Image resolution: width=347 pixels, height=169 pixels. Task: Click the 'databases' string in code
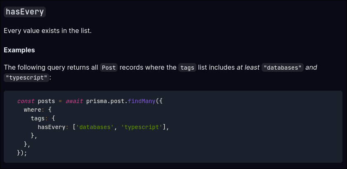click(95, 127)
